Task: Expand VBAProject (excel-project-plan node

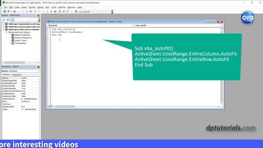Action: [x=3, y=27]
